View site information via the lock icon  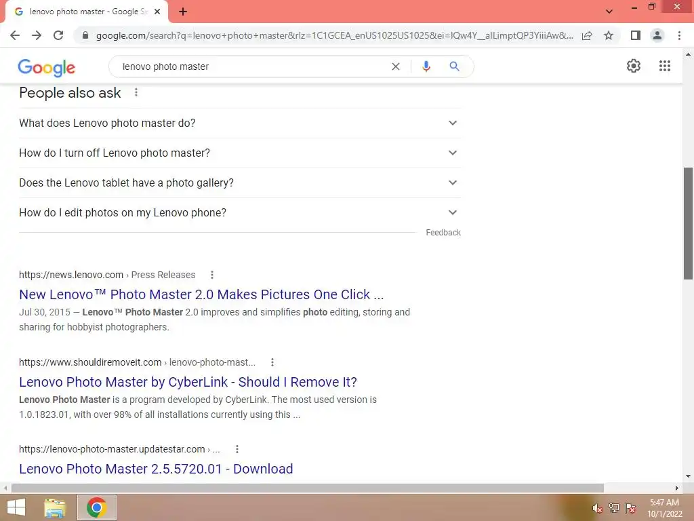tap(85, 35)
